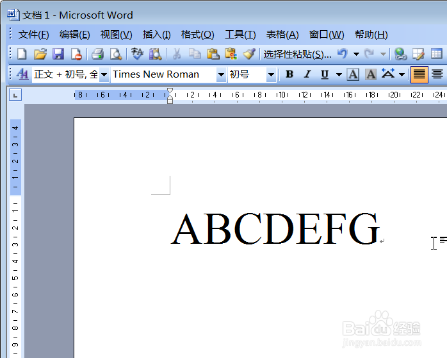Create a new blank document
Screen dimensions: 447x358
(x=22, y=54)
